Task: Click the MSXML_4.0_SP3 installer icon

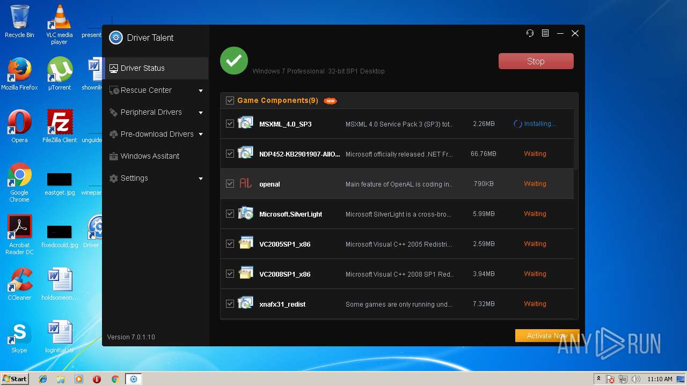Action: [246, 123]
